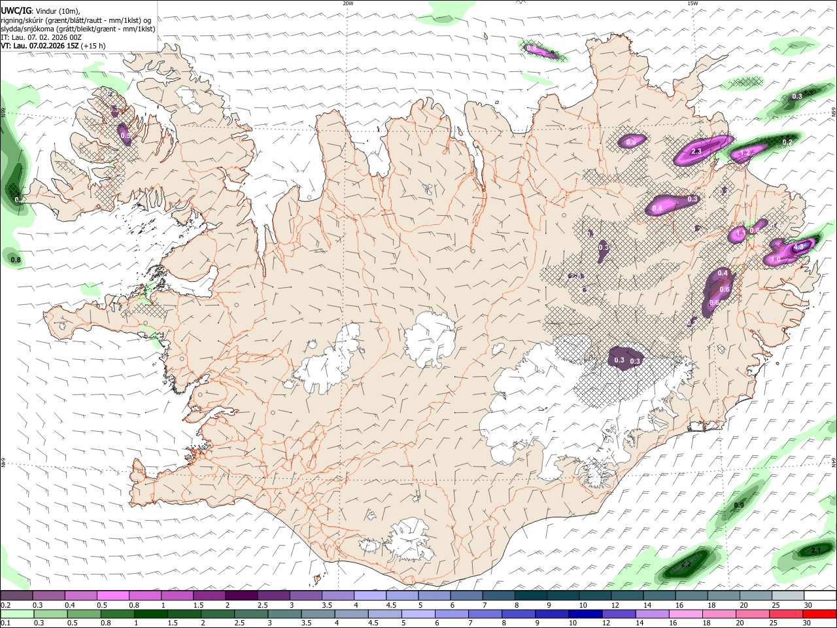This screenshot has width=837, height=628.
Task: Click the pale green lower swatch between 0.1 and 0.3
Action: (x=18, y=614)
